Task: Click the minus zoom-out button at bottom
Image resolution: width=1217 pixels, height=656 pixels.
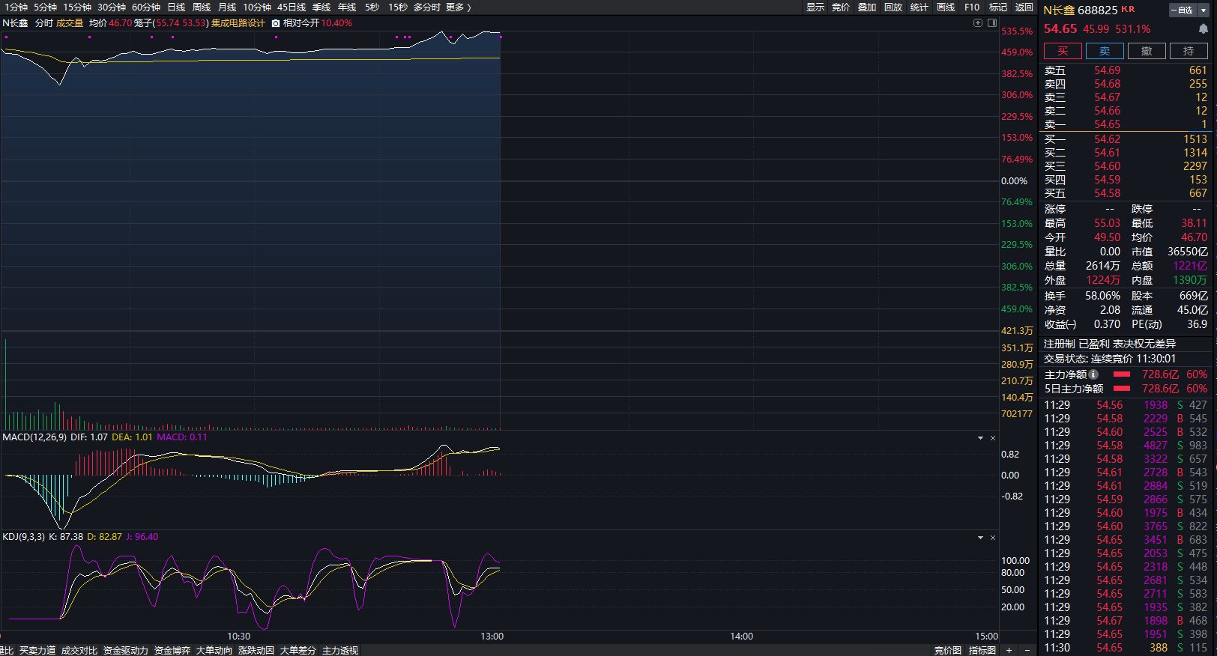Action: (1027, 650)
